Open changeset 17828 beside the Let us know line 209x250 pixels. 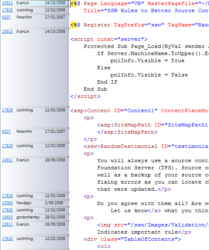pyautogui.click(x=7, y=210)
